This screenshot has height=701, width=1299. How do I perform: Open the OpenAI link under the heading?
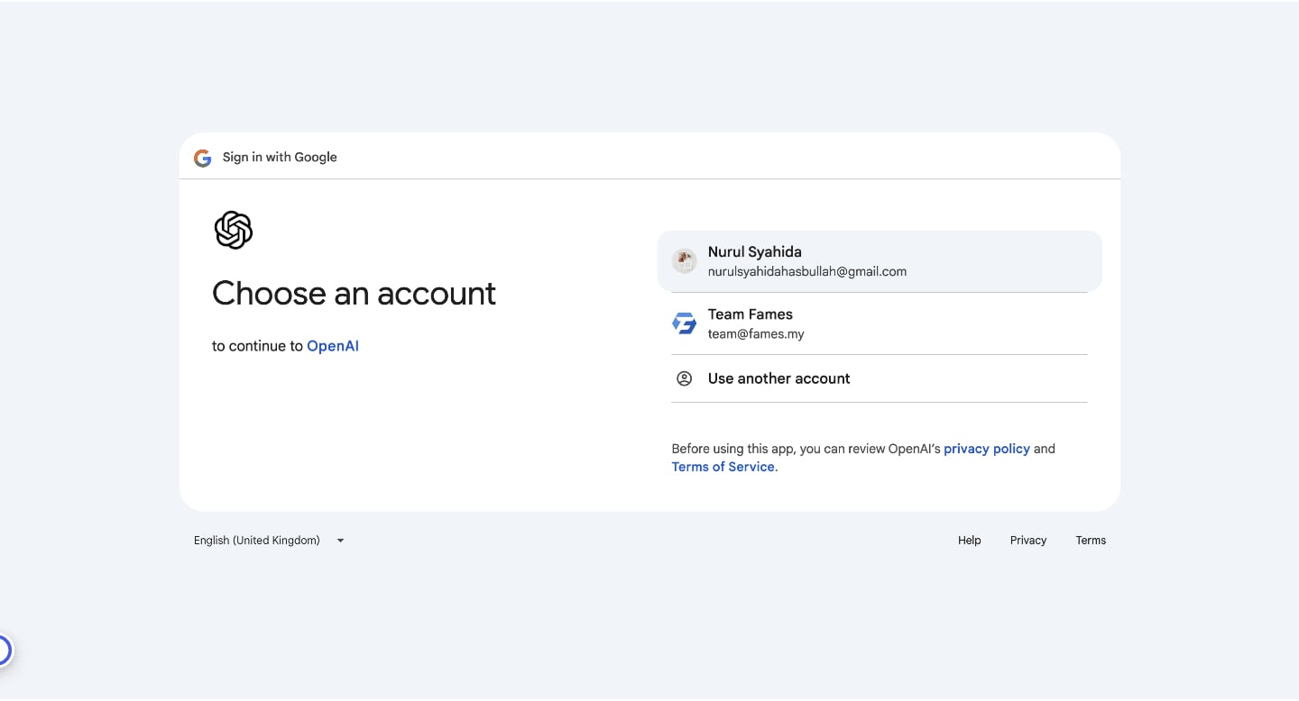tap(333, 346)
